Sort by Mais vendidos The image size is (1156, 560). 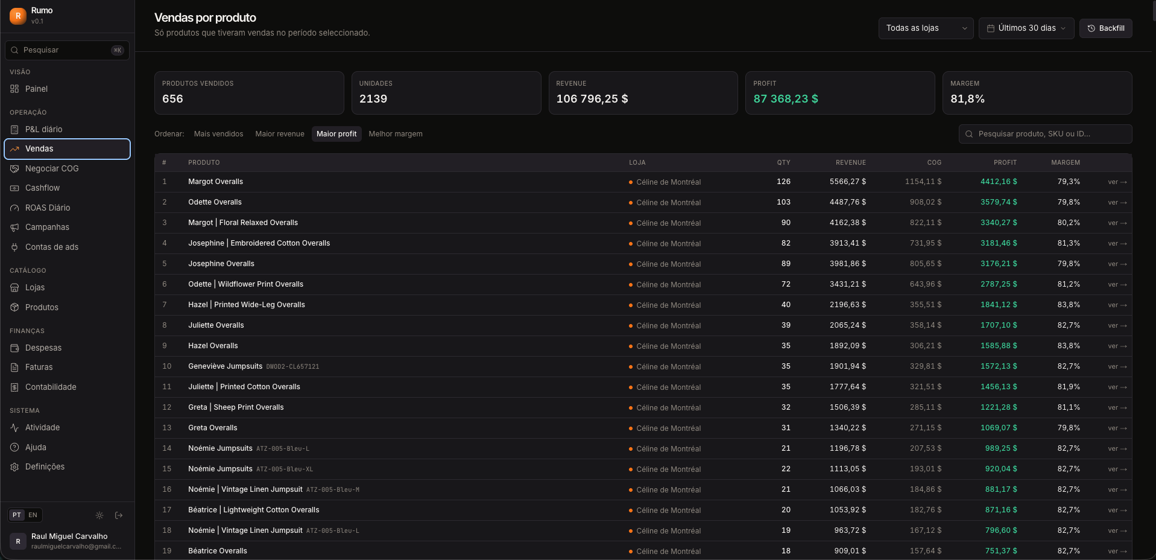click(219, 134)
